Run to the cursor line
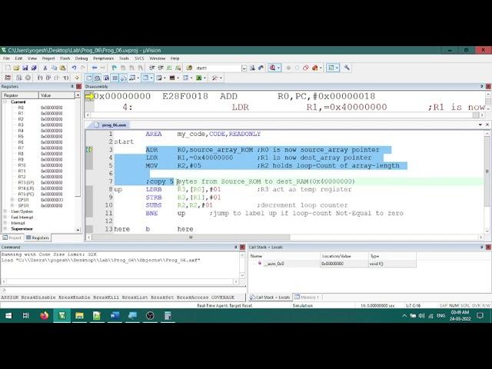Screen dimensions: 492x369 (x=65, y=78)
